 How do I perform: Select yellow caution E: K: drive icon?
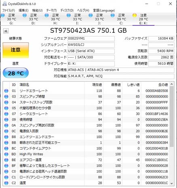(135, 15)
